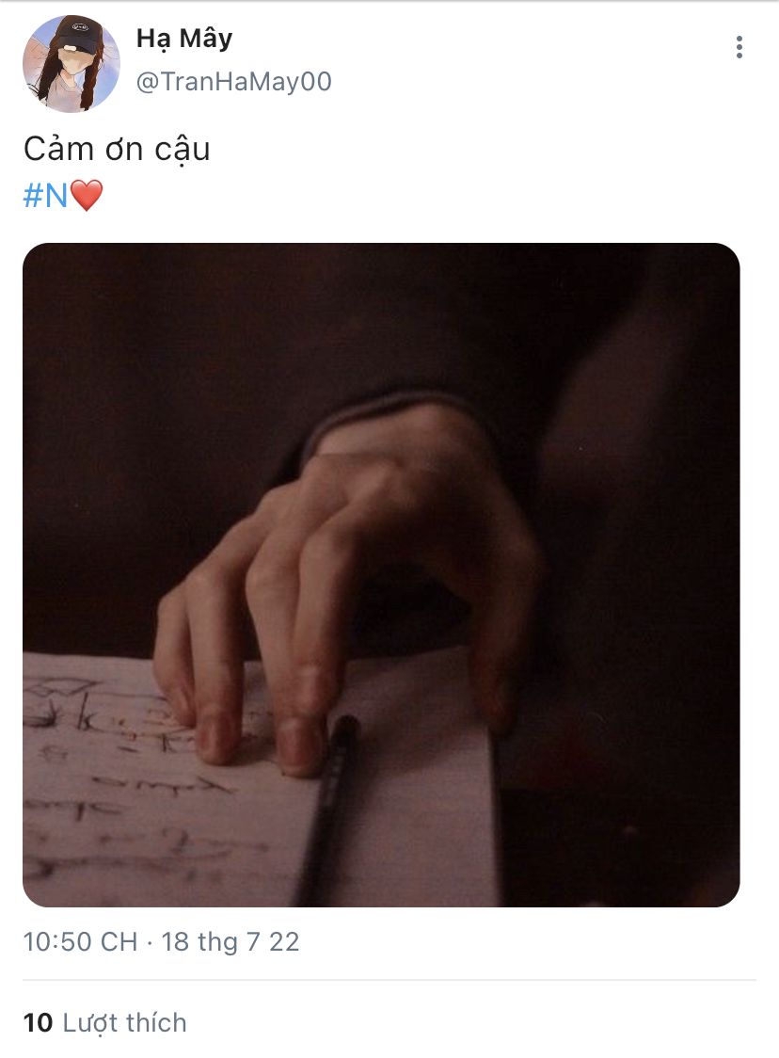Open the 10 Lượt thích likes list

click(x=104, y=1023)
